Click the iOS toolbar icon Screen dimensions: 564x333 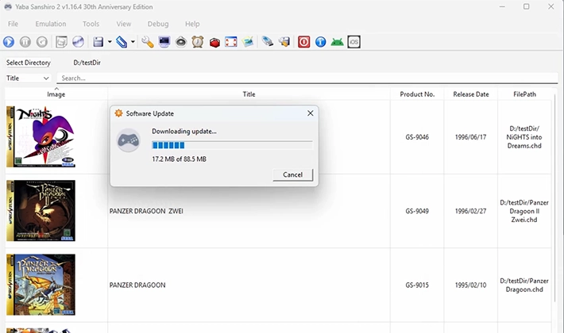354,42
